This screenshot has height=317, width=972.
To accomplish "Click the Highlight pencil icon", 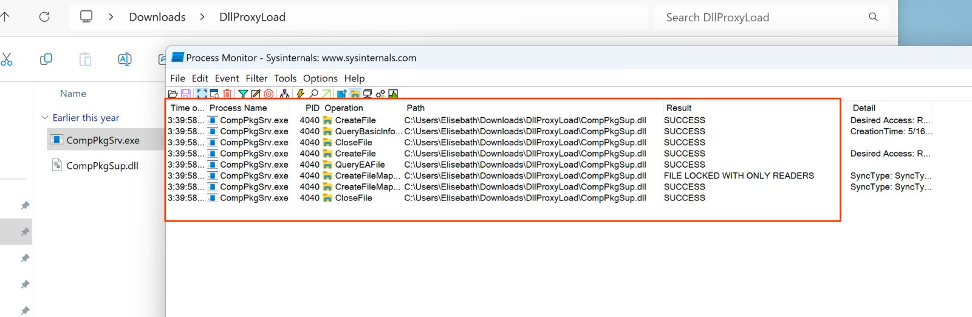I will coord(256,94).
